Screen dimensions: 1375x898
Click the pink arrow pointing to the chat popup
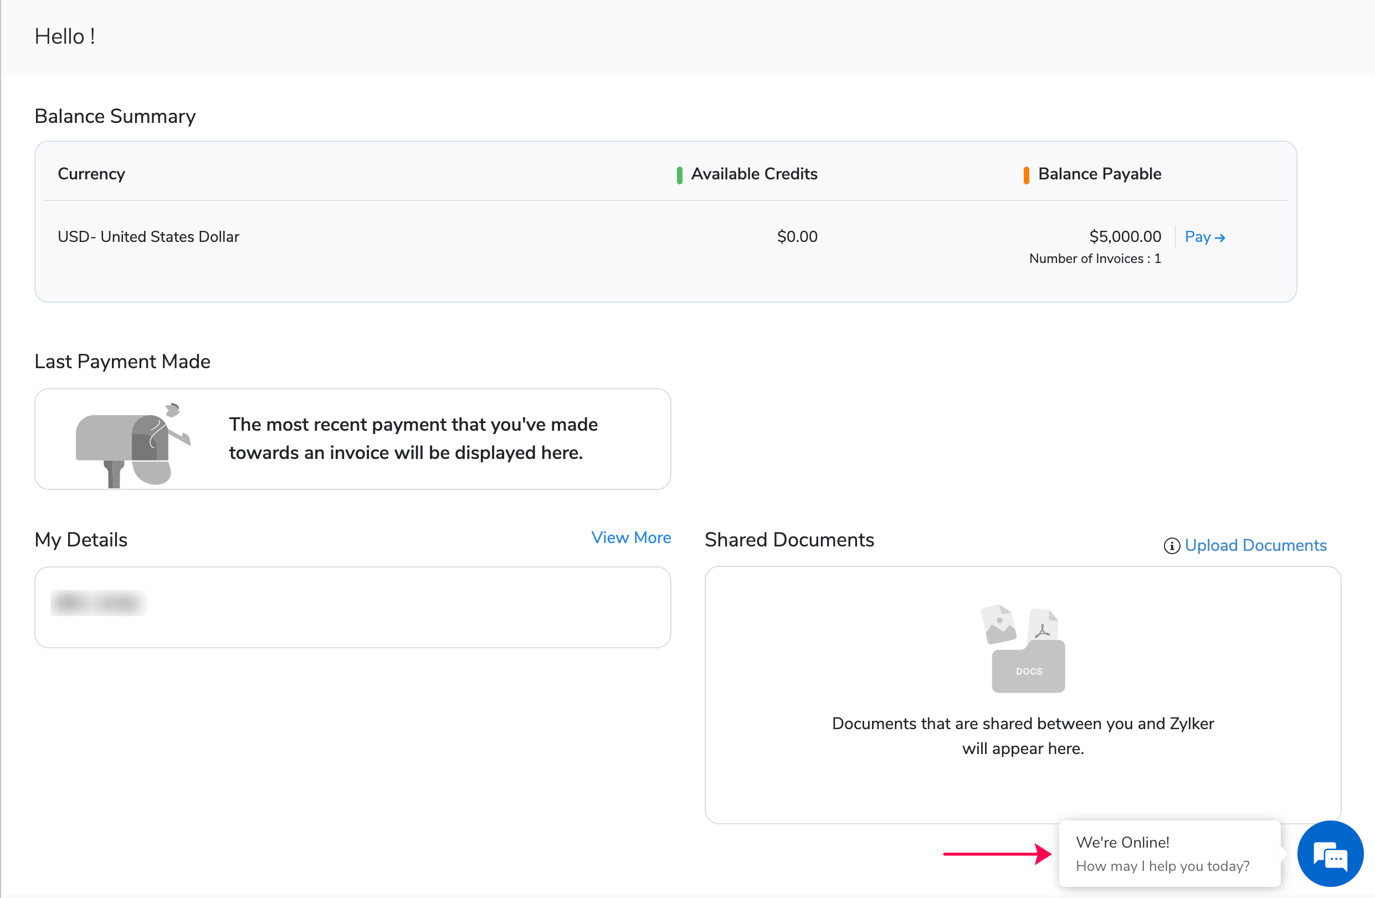point(997,855)
